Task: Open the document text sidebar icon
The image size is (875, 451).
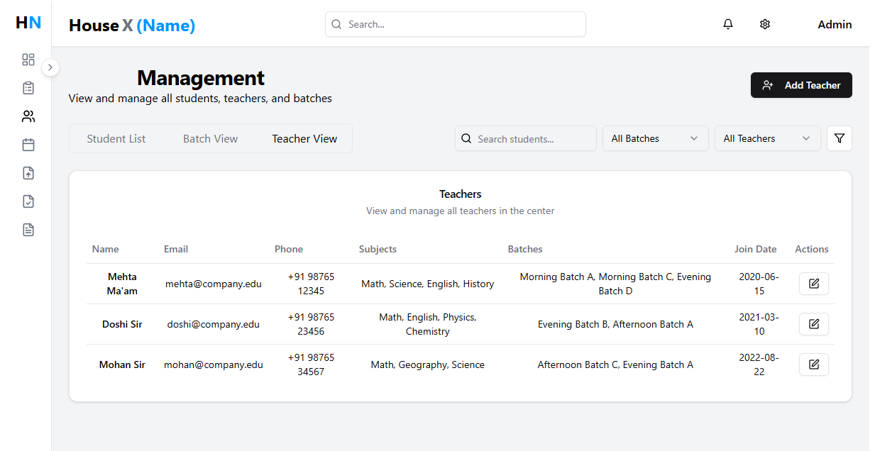Action: (28, 230)
